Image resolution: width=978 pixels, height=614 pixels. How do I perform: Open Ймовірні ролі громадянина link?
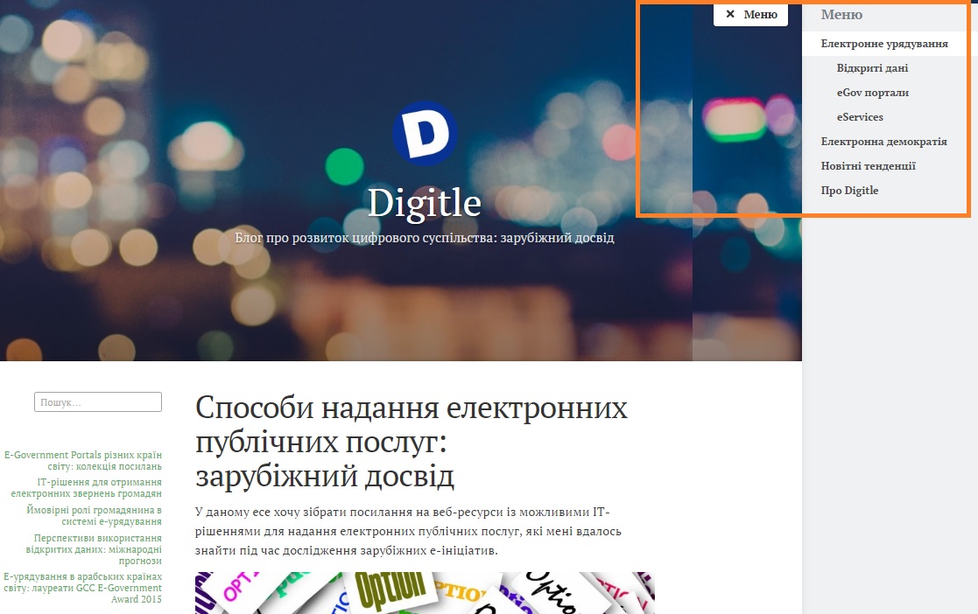pyautogui.click(x=94, y=515)
